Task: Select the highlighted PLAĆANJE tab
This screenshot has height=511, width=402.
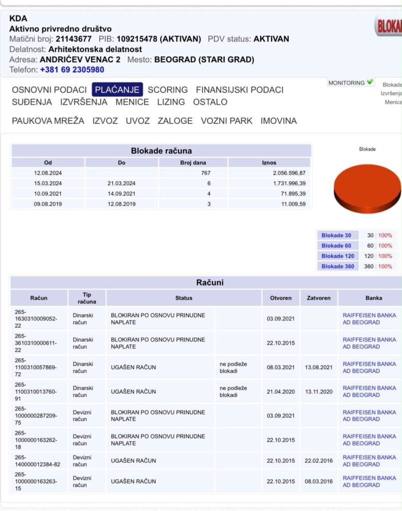Action: [x=117, y=90]
